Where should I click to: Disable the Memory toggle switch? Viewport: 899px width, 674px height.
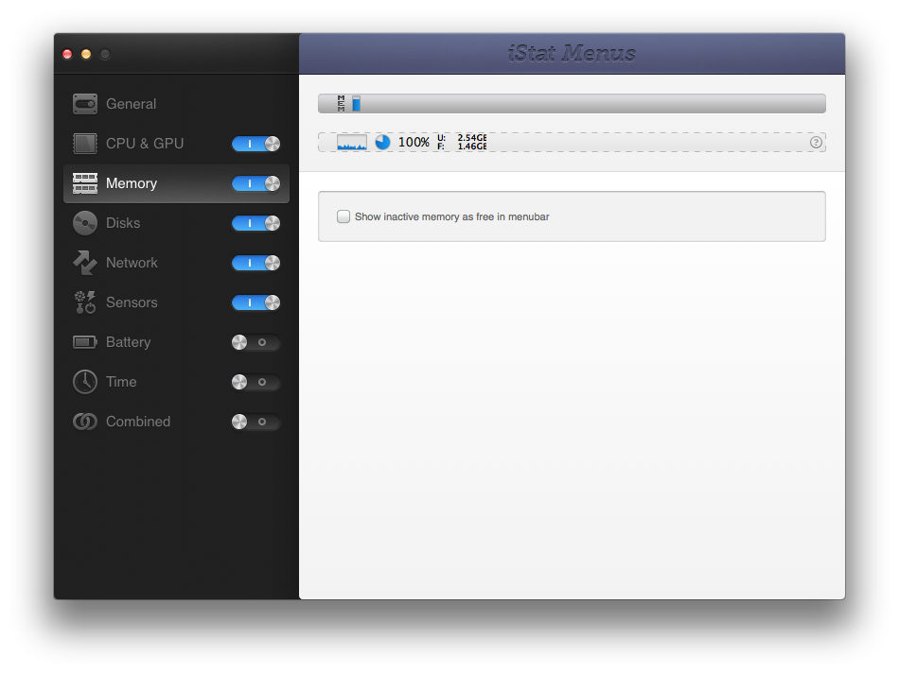click(256, 183)
